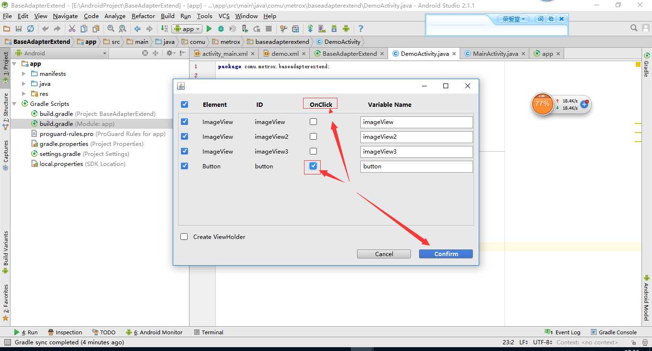This screenshot has height=351, width=652.
Task: Enable OnClick for the imageView3 row
Action: (x=313, y=151)
